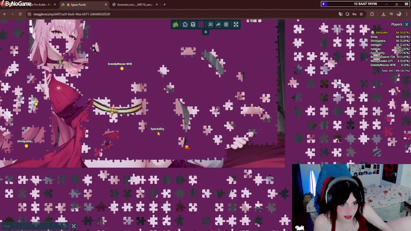Bookmark this page with the star
The height and width of the screenshot is (231, 411).
tap(361, 14)
